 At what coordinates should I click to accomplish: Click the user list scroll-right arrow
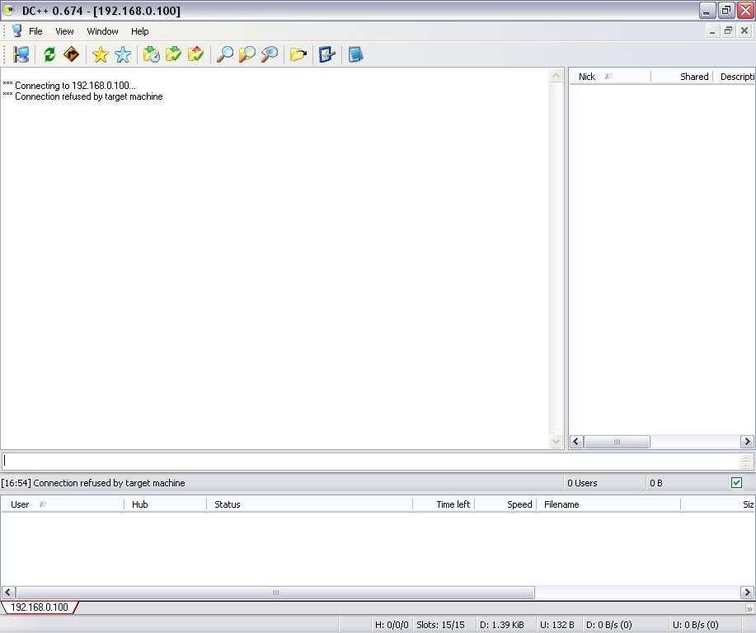[x=747, y=441]
